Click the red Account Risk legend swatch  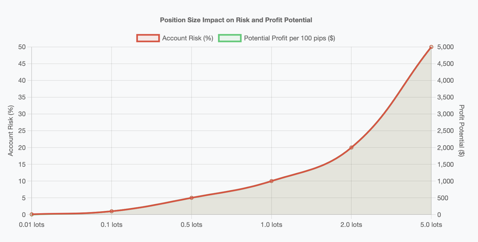[x=148, y=38]
